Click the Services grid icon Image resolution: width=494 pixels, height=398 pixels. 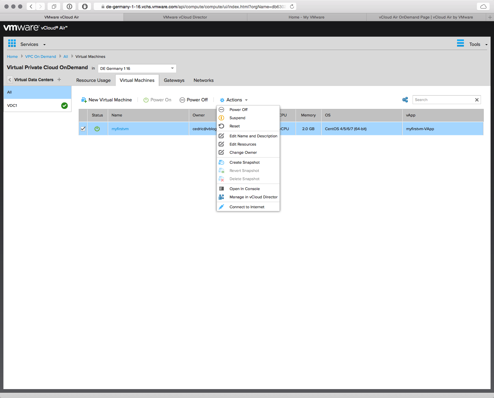pos(12,43)
